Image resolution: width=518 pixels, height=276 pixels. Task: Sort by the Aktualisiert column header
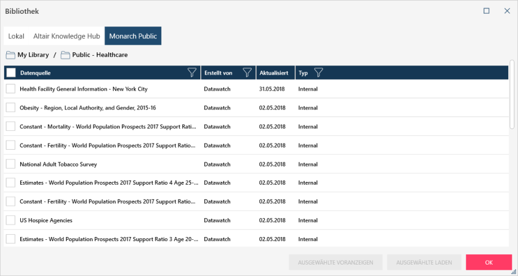pyautogui.click(x=273, y=73)
